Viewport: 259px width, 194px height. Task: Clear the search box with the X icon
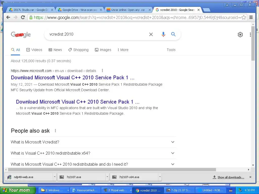[151, 34]
